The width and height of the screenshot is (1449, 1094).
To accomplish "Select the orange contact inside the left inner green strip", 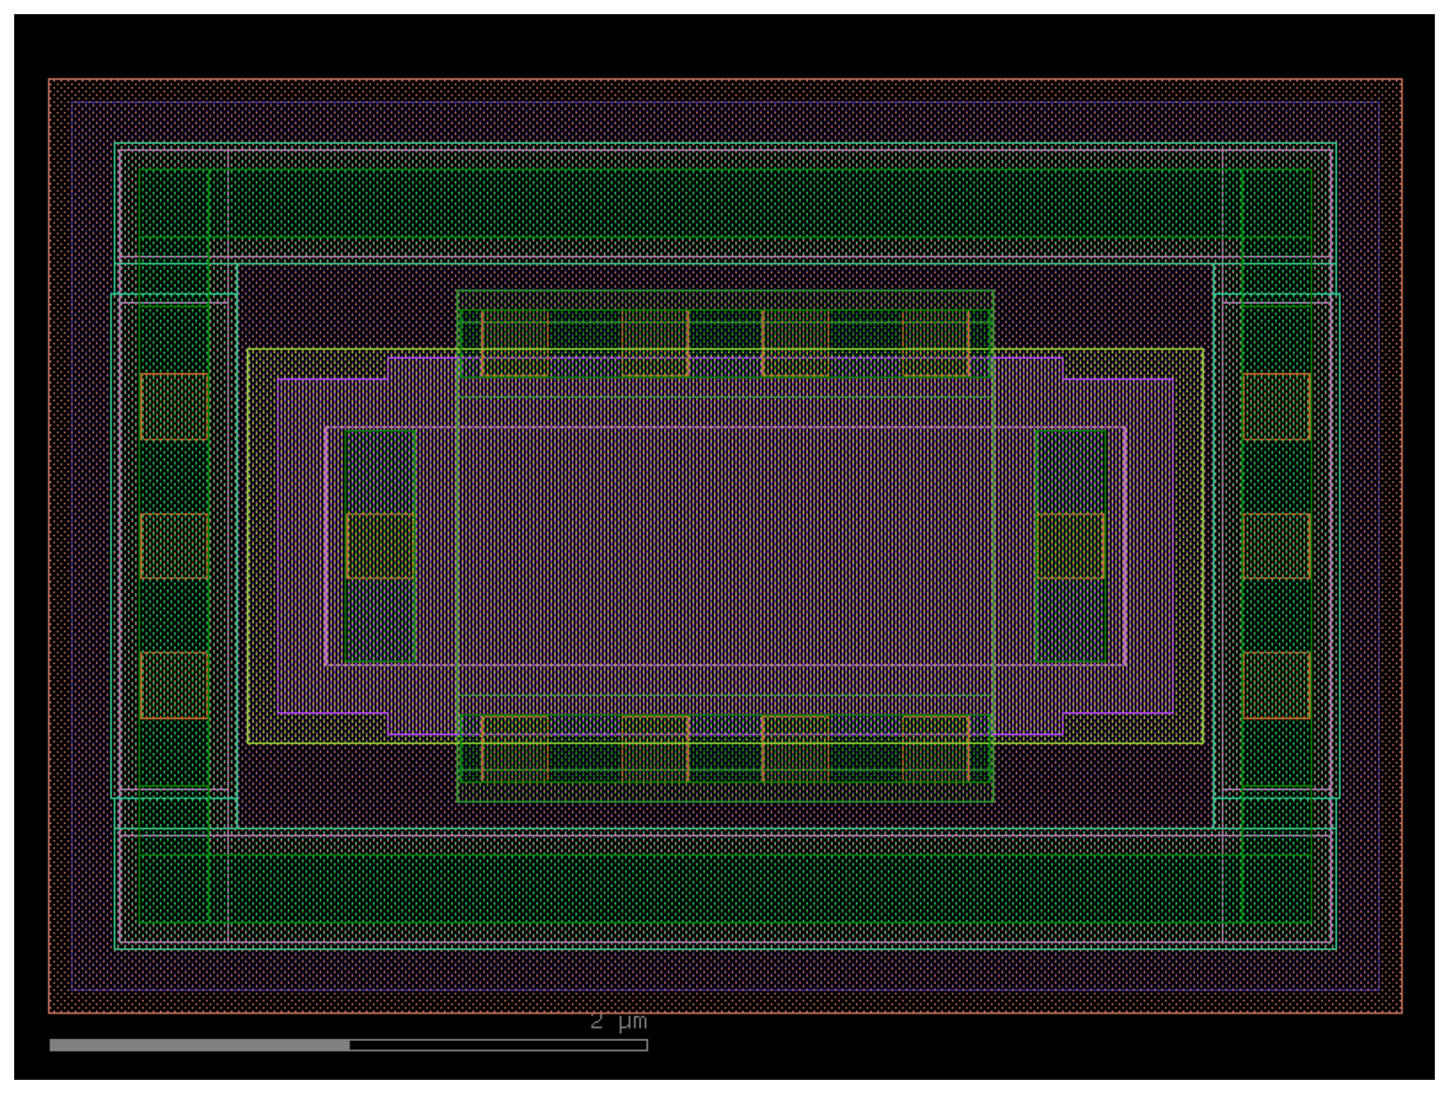I will pos(381,546).
